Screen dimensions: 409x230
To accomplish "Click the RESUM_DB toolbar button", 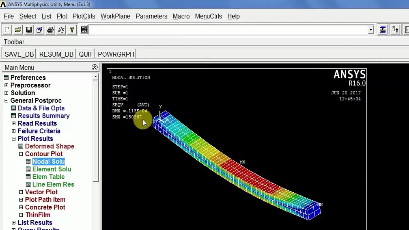I will click(x=56, y=54).
